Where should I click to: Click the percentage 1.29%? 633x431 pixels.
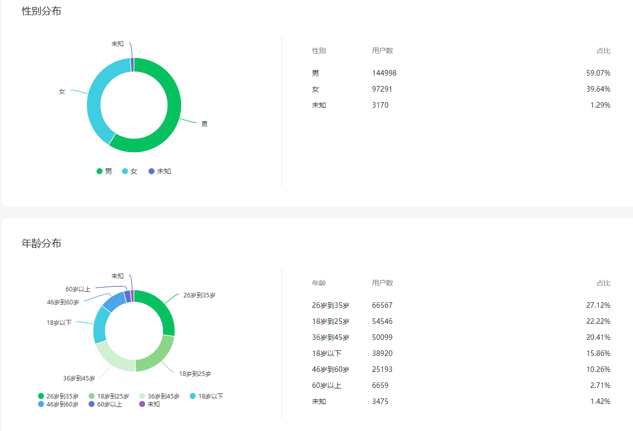point(600,105)
